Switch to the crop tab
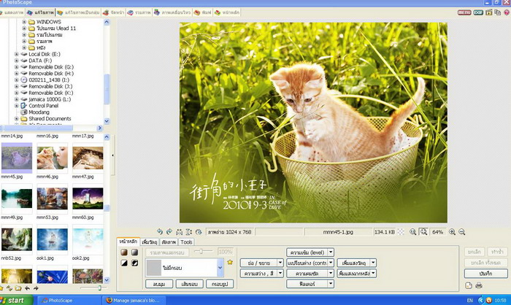The image size is (511, 305). pos(169,242)
